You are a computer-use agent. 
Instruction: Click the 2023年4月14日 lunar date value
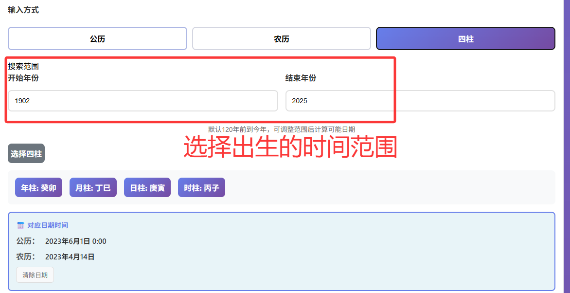click(x=70, y=257)
